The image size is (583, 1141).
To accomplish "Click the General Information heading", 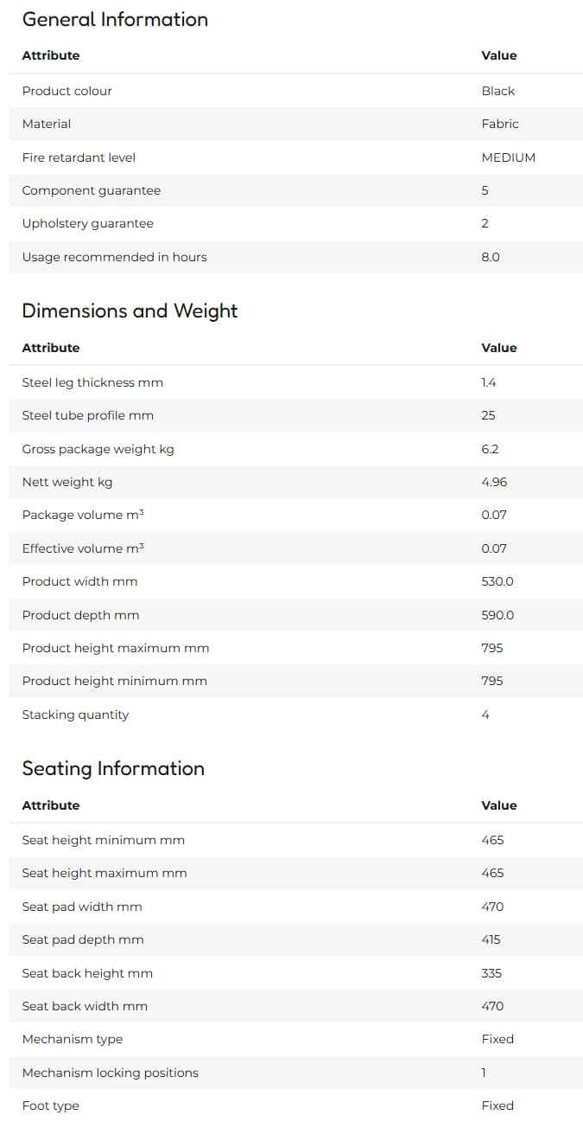I will click(x=115, y=19).
